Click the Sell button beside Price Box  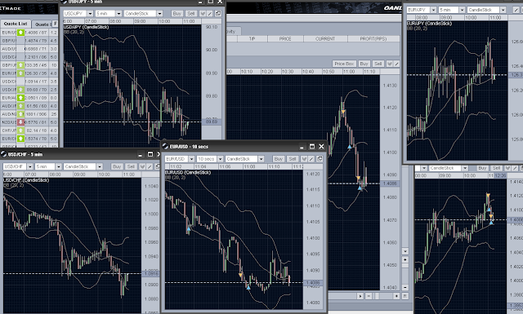(x=378, y=64)
